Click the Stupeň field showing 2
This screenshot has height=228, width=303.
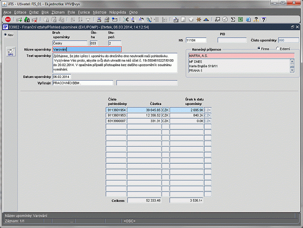pyautogui.click(x=115, y=43)
